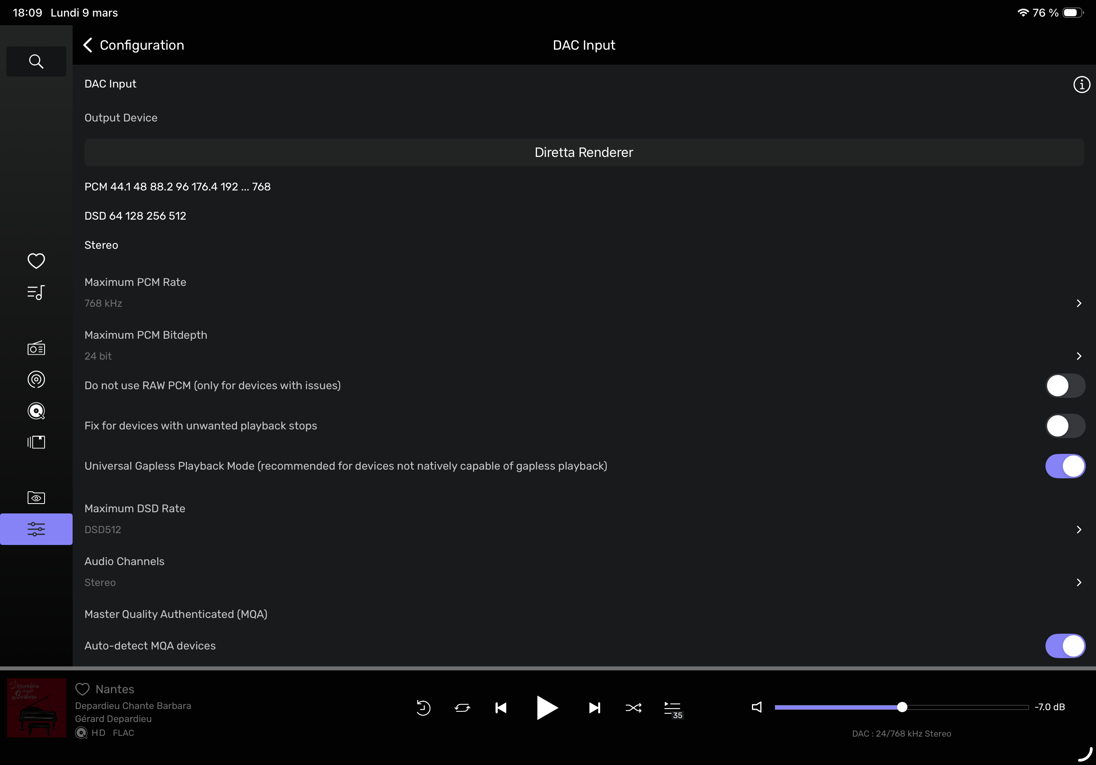Select the settings sliders sidebar tab

click(36, 529)
